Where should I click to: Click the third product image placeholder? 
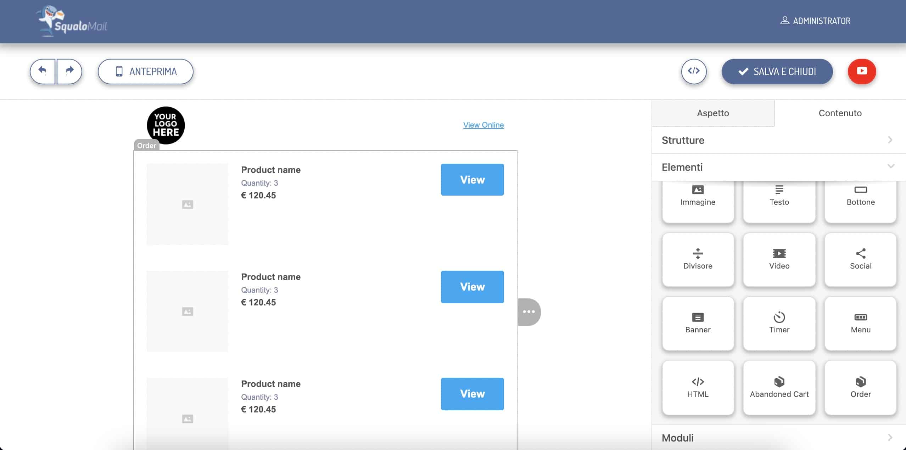(187, 414)
